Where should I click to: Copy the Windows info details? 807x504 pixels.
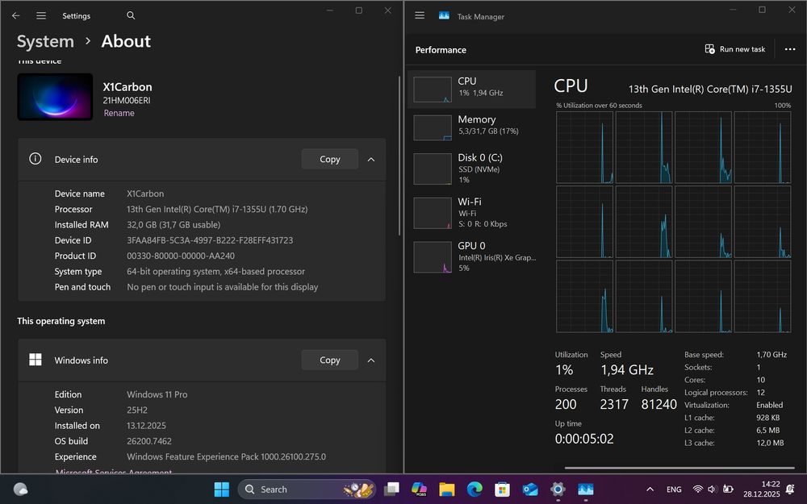tap(329, 360)
